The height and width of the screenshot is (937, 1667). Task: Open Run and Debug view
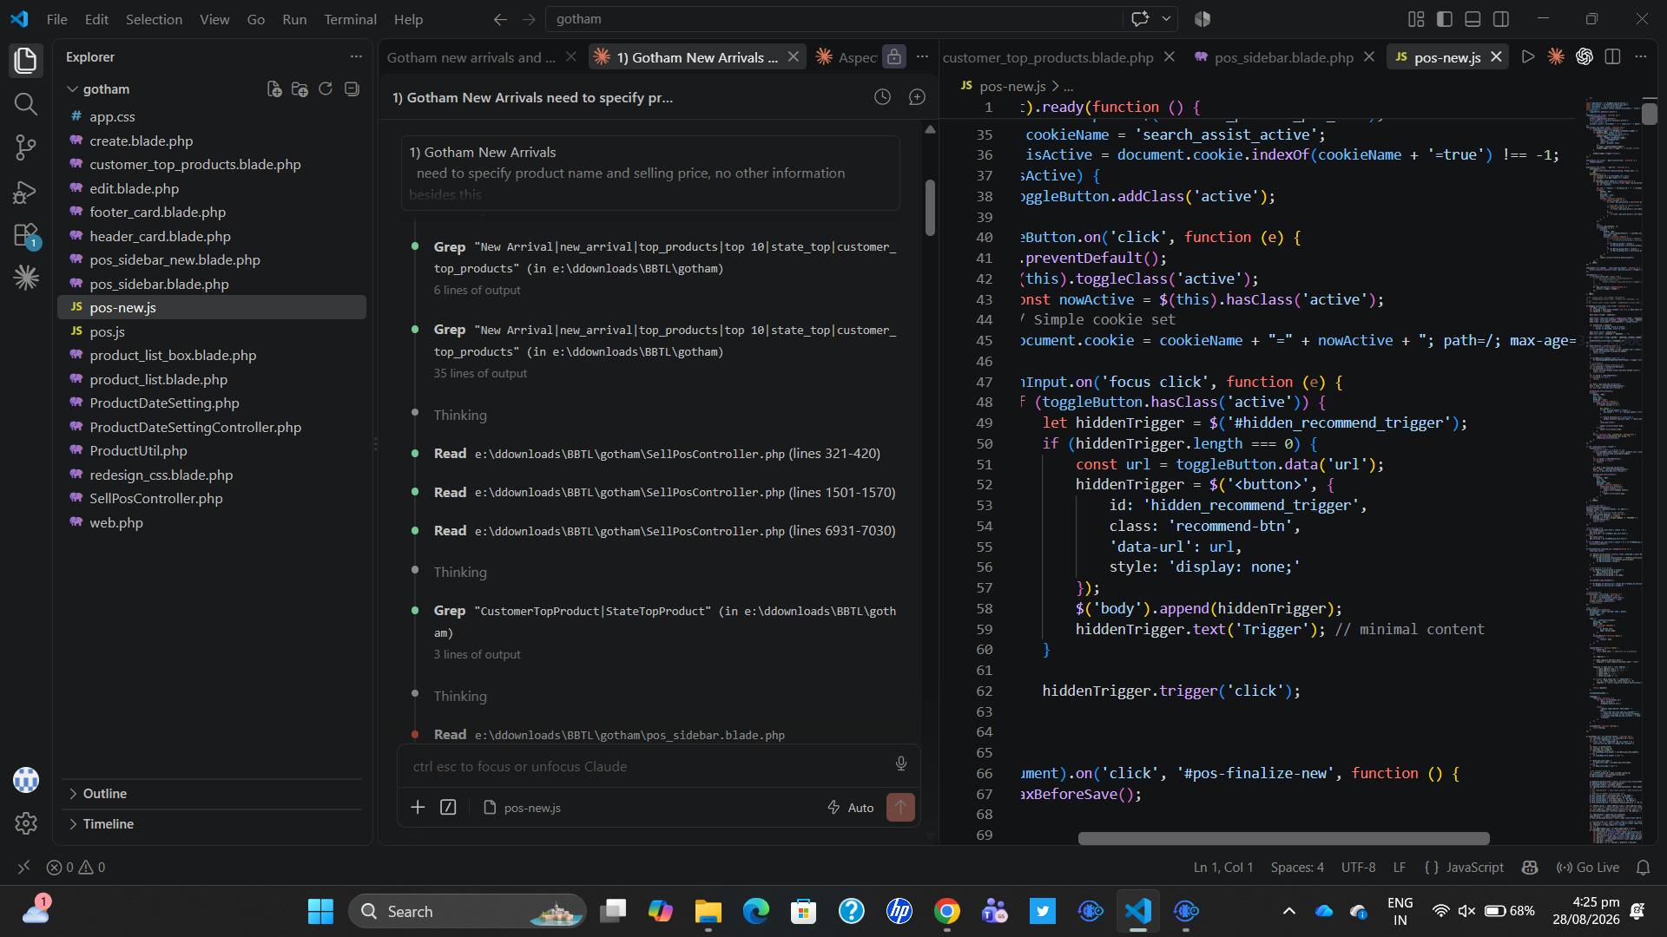click(26, 191)
